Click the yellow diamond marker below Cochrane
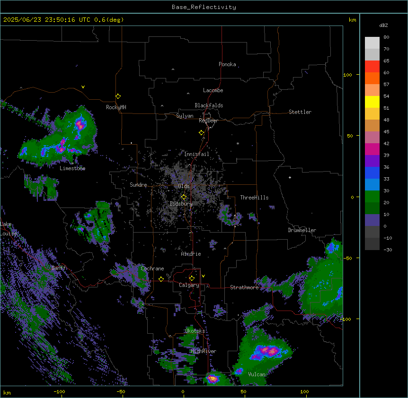408x398 pixels. [x=161, y=279]
